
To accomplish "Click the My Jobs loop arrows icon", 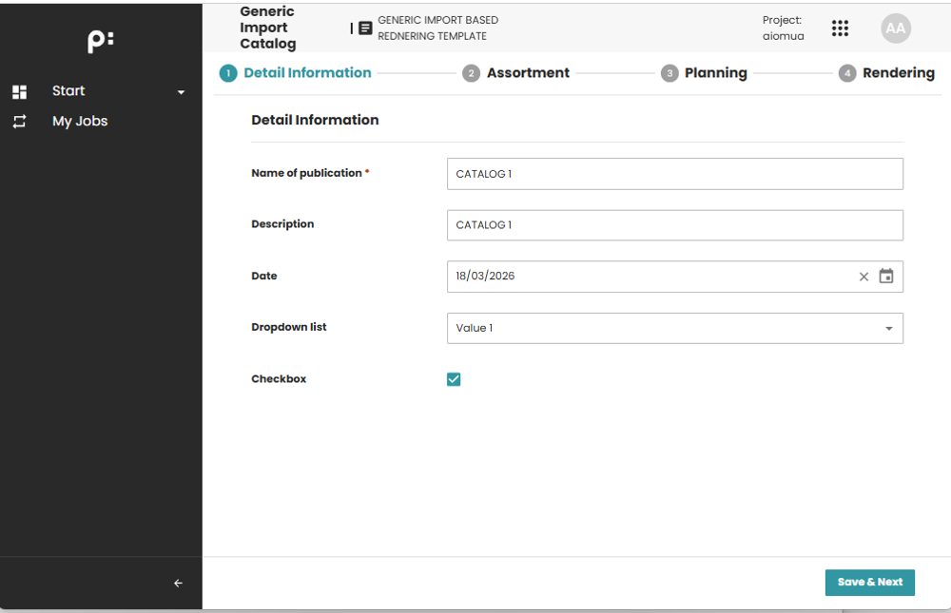I will coord(19,122).
